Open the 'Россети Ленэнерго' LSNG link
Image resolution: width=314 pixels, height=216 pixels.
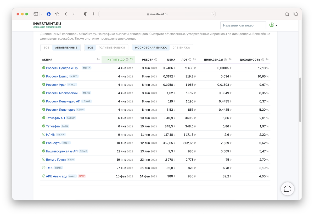pyautogui.click(x=60, y=110)
